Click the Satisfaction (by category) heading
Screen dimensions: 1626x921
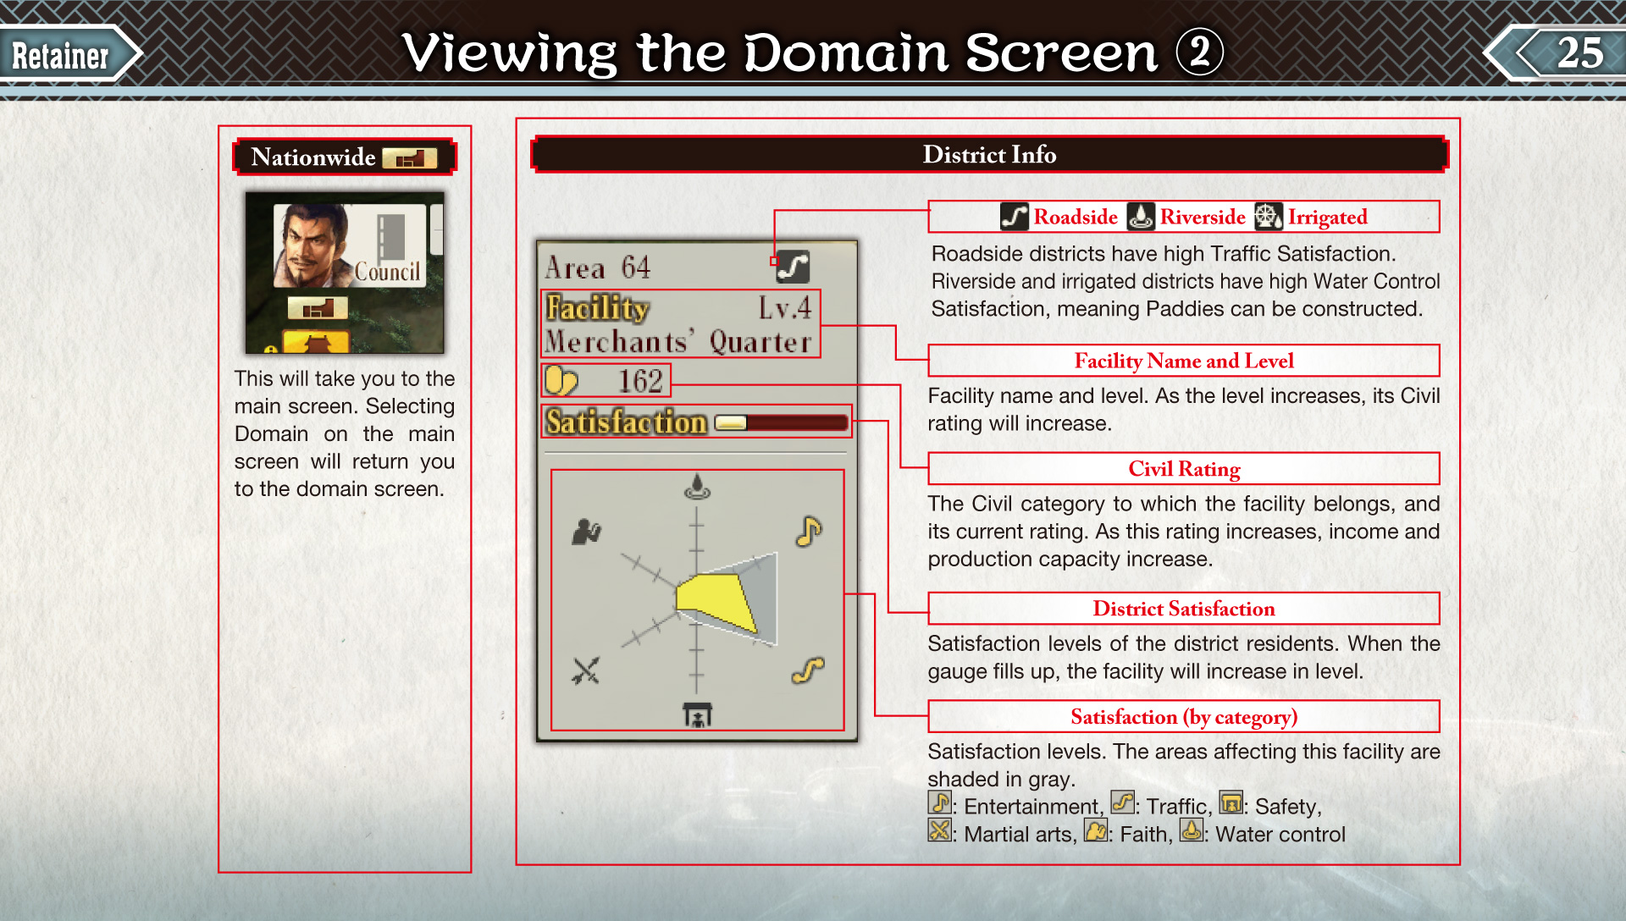tap(1184, 717)
